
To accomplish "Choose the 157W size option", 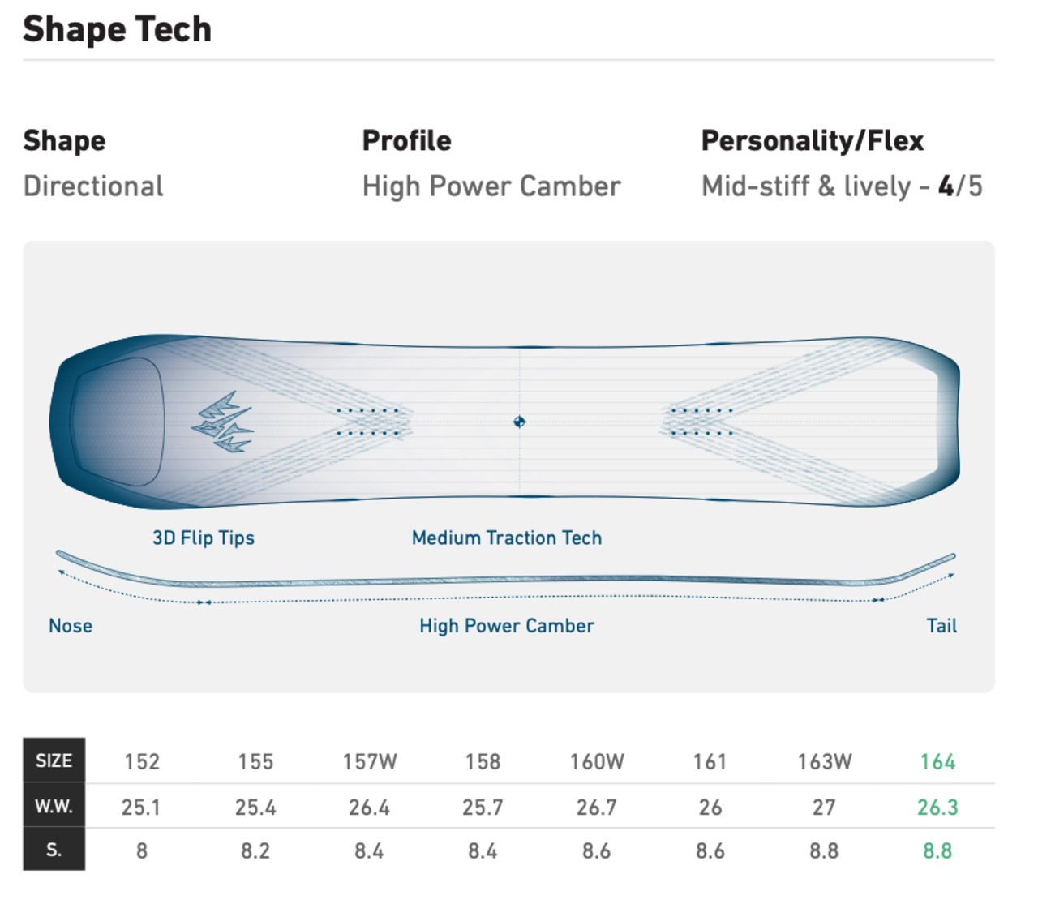I will pos(370,762).
